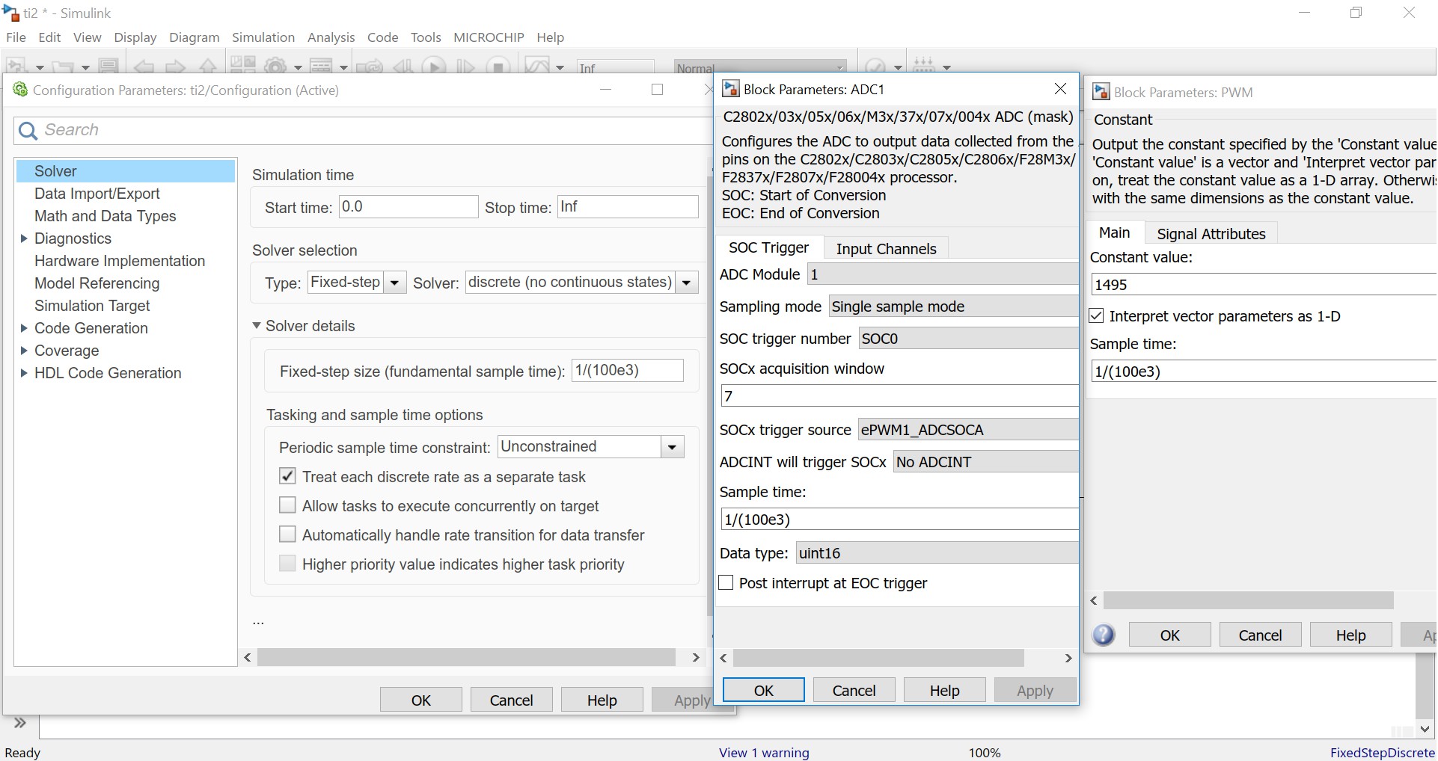Click ADC1 dialog horizontal scrollbar thumb
The width and height of the screenshot is (1438, 761).
[x=878, y=658]
